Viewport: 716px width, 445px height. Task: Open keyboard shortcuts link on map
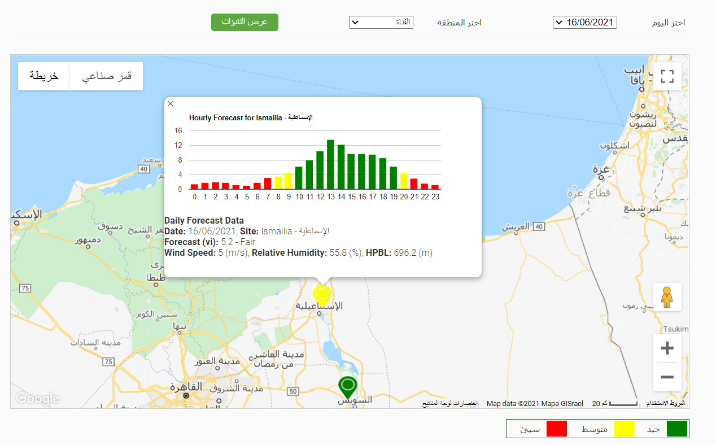click(450, 403)
